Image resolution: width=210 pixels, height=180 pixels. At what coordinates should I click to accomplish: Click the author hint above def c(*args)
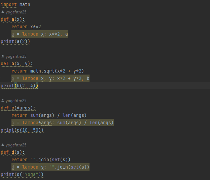[14, 101]
